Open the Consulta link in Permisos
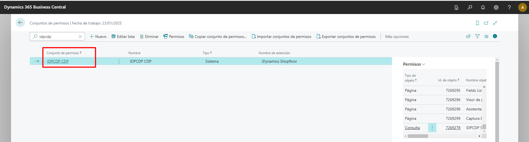 (x=412, y=128)
